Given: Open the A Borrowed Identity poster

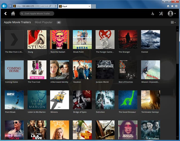Looking at the screenshot, I should tap(60, 70).
